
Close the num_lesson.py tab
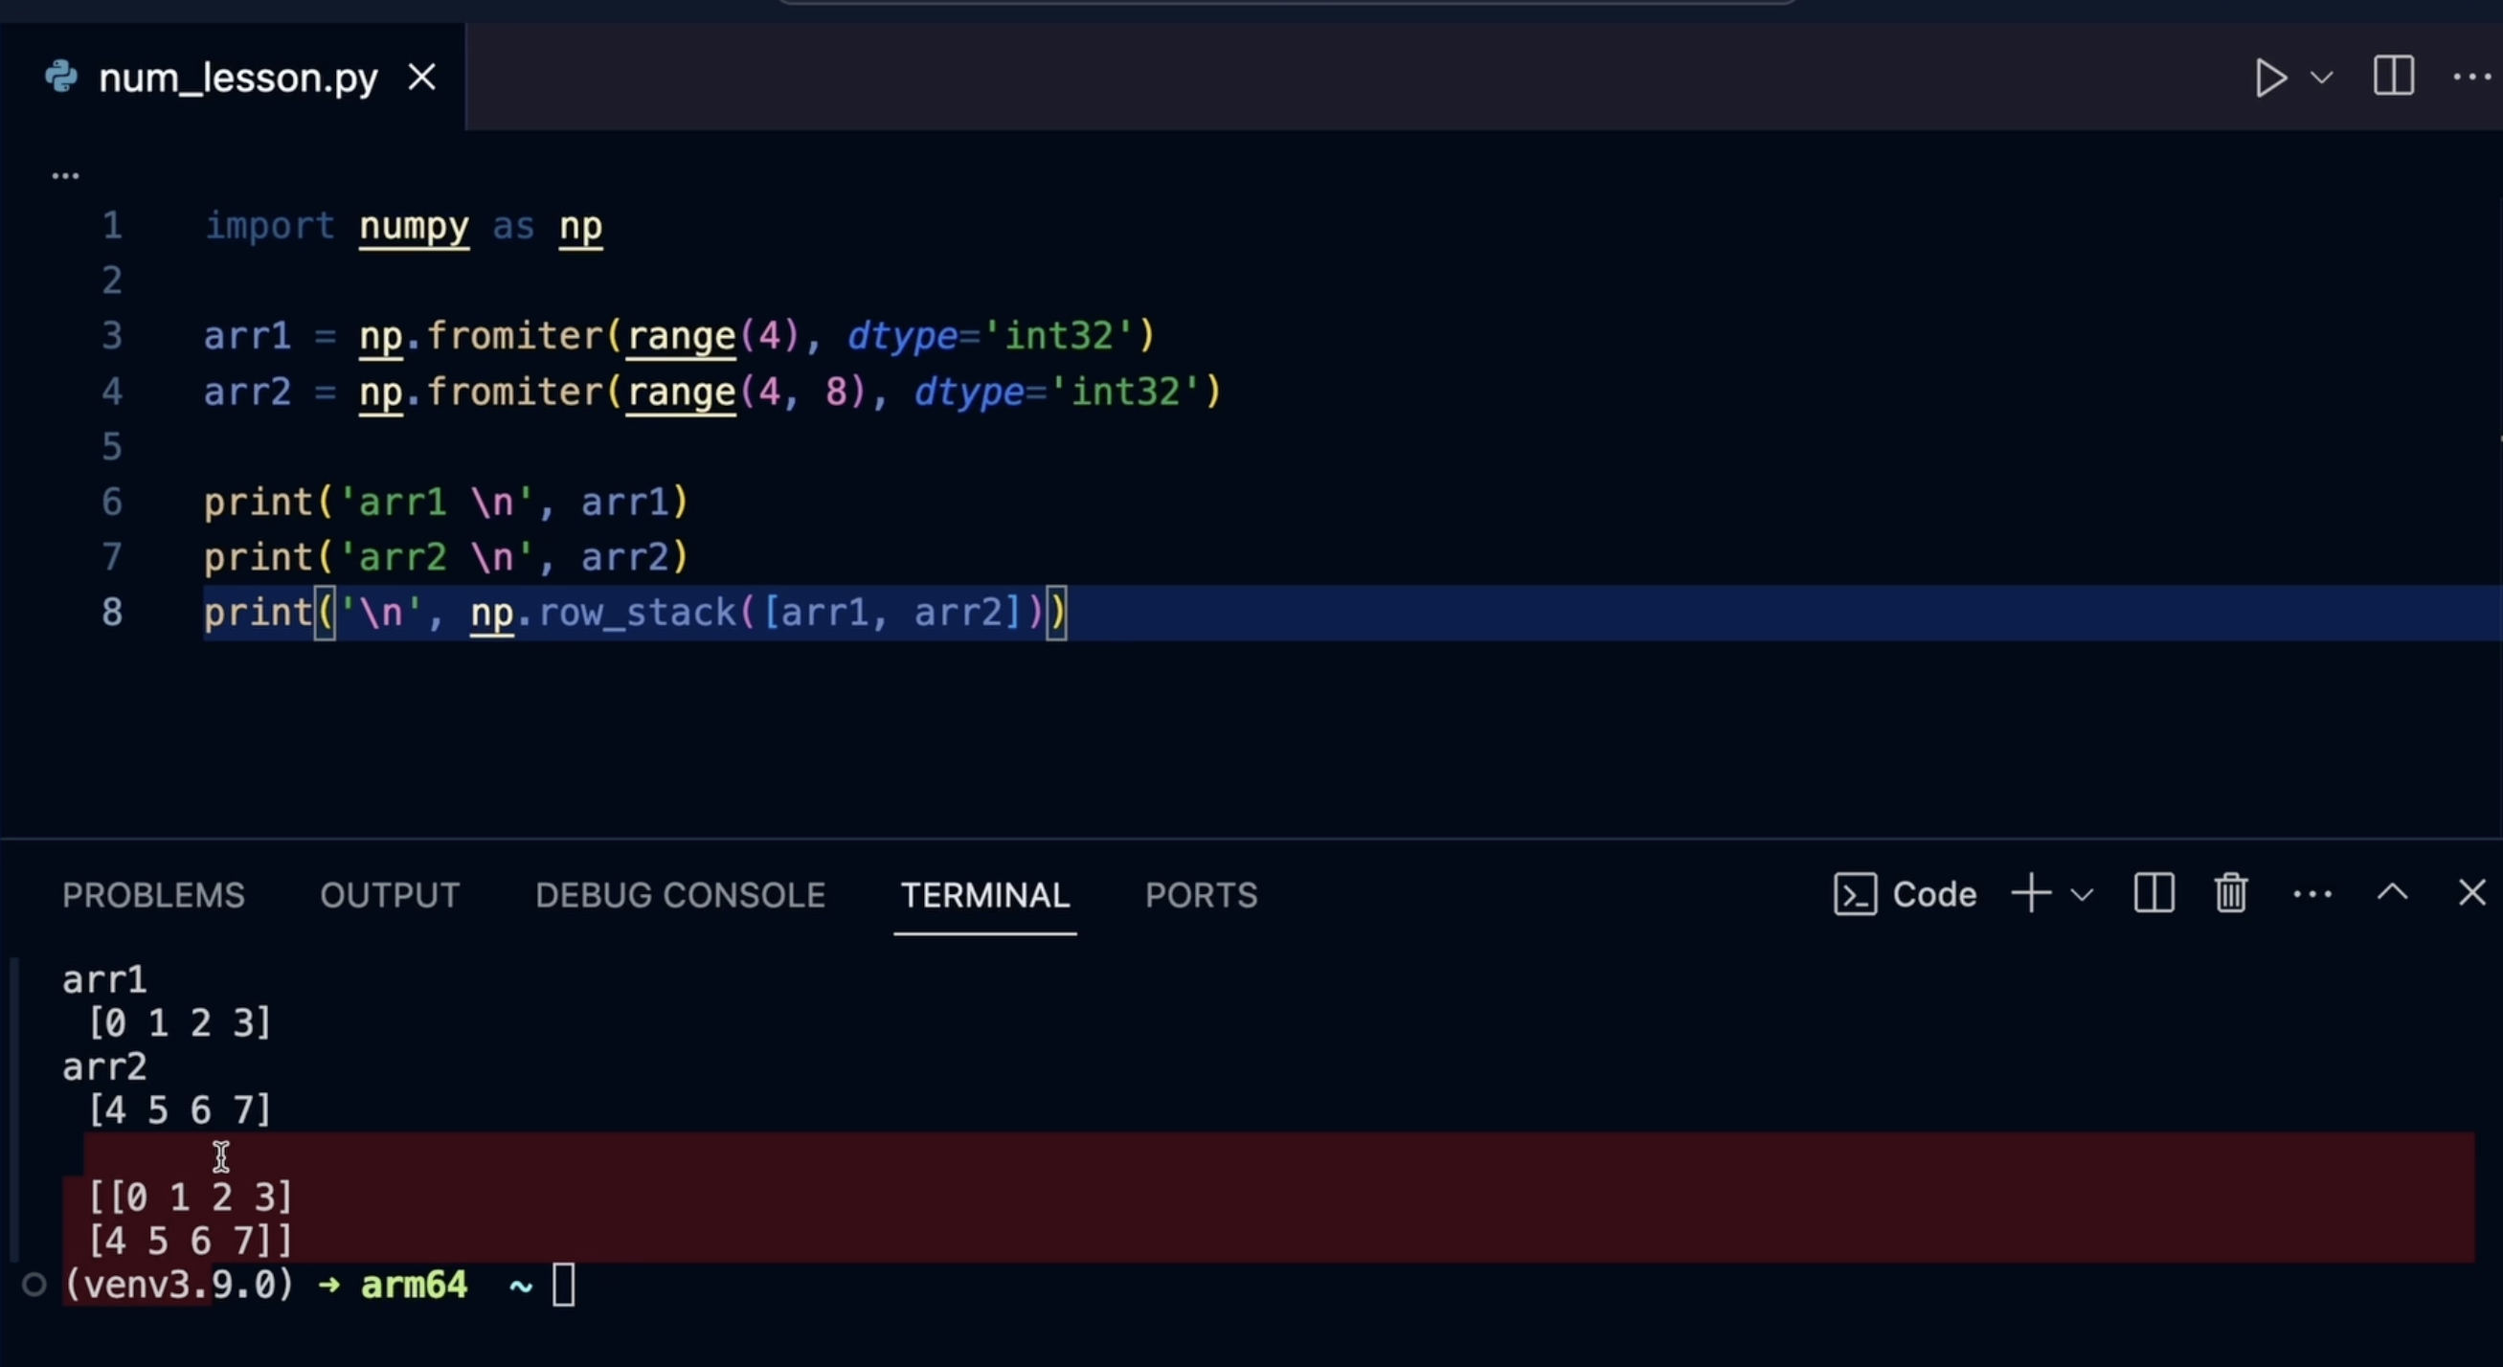pyautogui.click(x=421, y=77)
